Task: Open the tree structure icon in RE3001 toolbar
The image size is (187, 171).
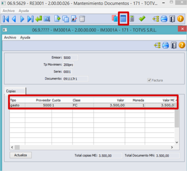Action: [156, 19]
